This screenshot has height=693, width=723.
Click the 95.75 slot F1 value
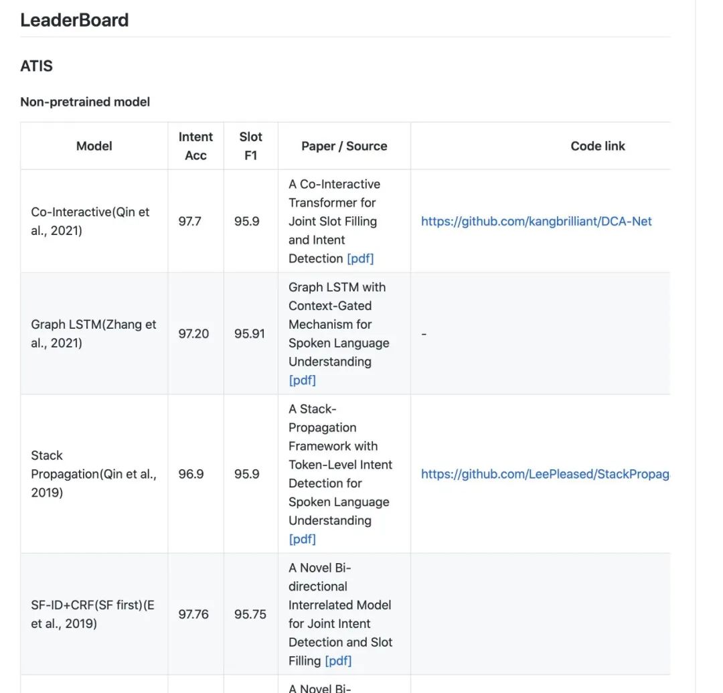(250, 614)
